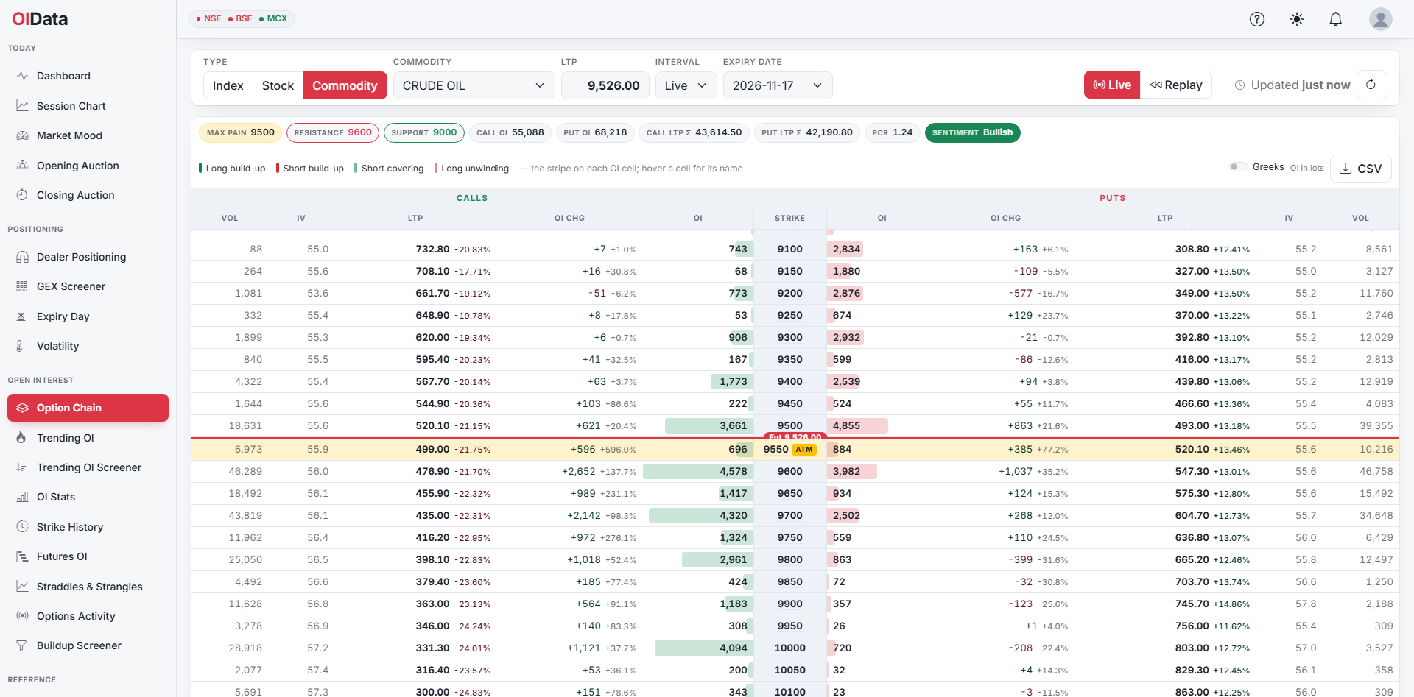Switch to Replay mode
Image resolution: width=1414 pixels, height=697 pixels.
click(1176, 85)
